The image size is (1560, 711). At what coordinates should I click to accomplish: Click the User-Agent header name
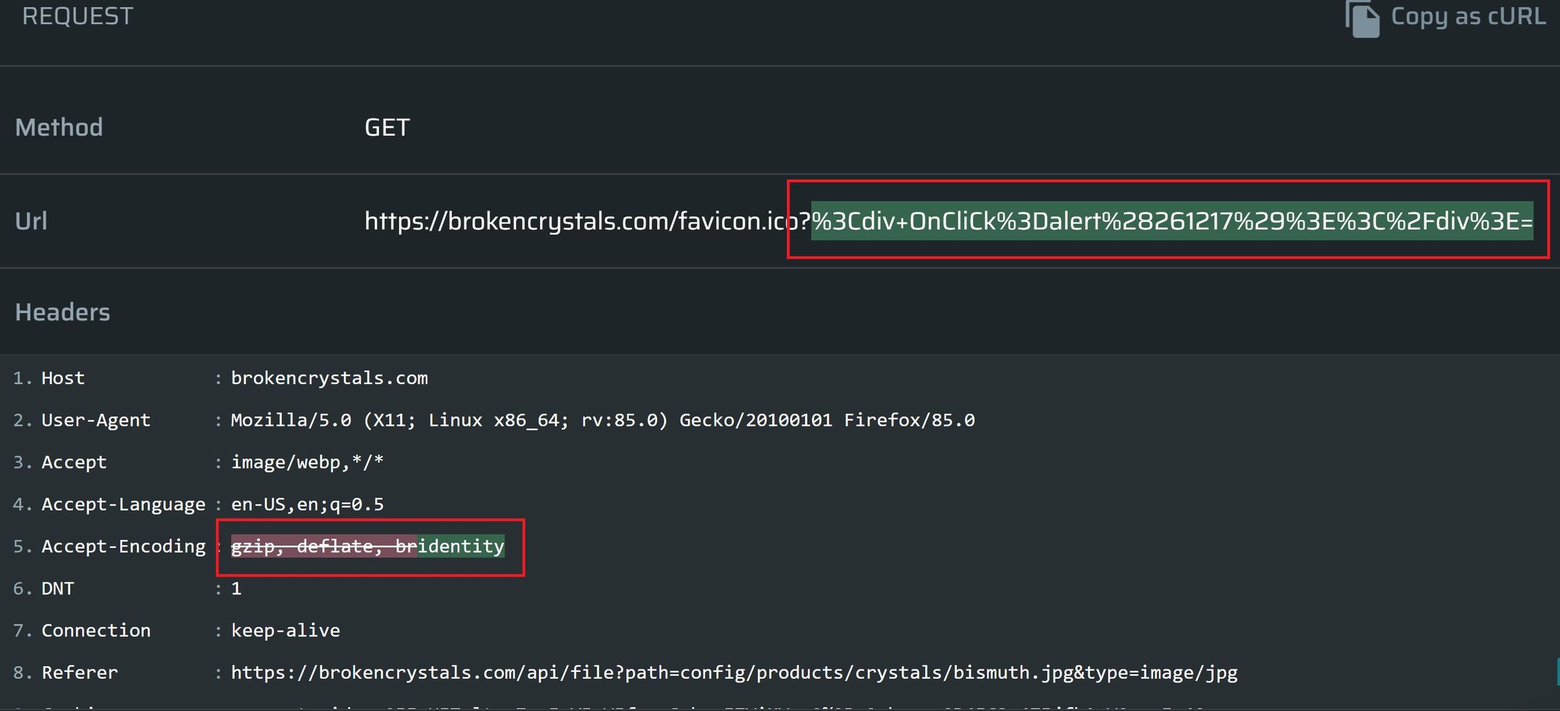click(96, 420)
